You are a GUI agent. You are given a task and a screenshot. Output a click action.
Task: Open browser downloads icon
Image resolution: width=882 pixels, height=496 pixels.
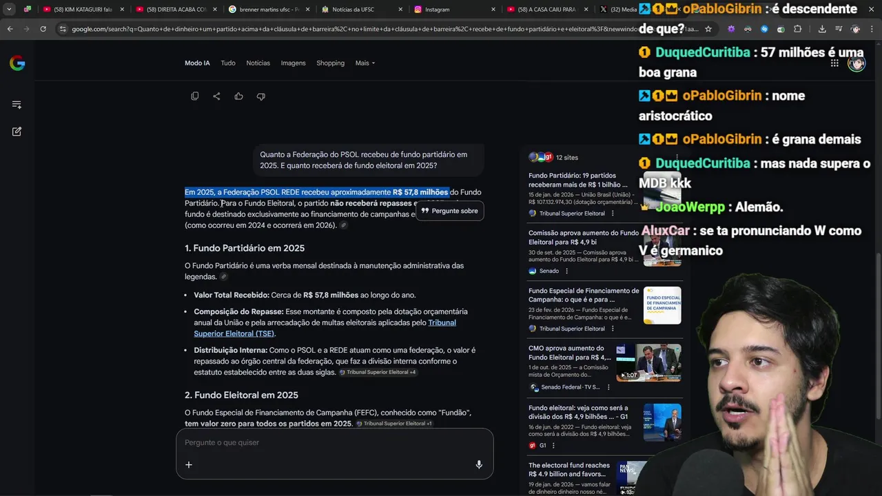[822, 29]
